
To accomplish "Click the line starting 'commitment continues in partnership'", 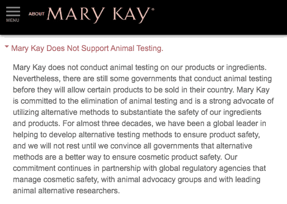I will [x=139, y=168].
